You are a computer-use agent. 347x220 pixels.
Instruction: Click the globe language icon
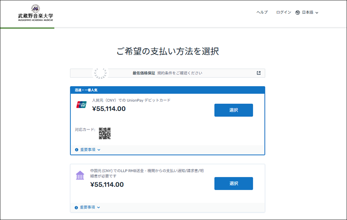click(298, 13)
